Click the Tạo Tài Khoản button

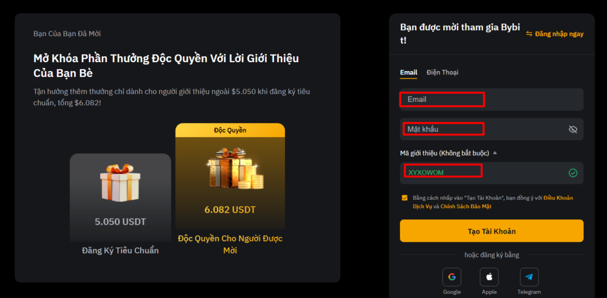[491, 231]
